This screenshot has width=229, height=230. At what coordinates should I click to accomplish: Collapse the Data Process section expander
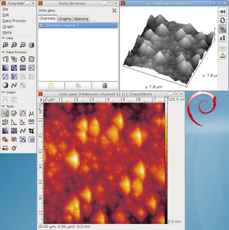click(x=3, y=52)
